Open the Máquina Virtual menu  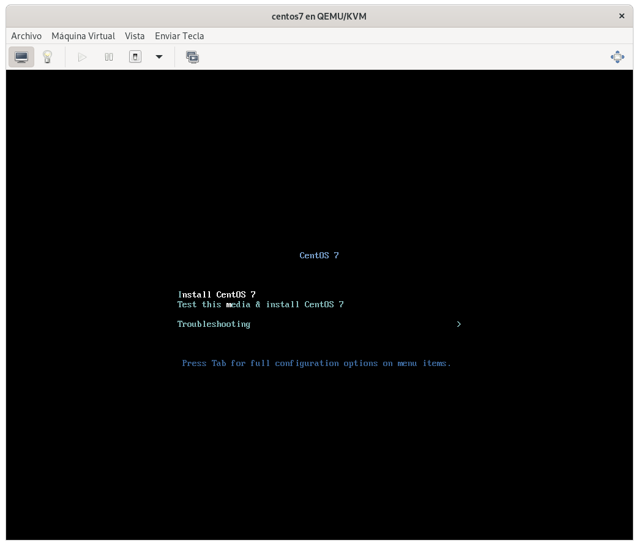pos(83,36)
